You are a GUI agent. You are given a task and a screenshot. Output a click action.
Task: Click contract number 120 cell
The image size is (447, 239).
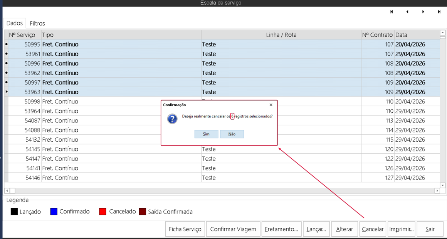coord(378,149)
